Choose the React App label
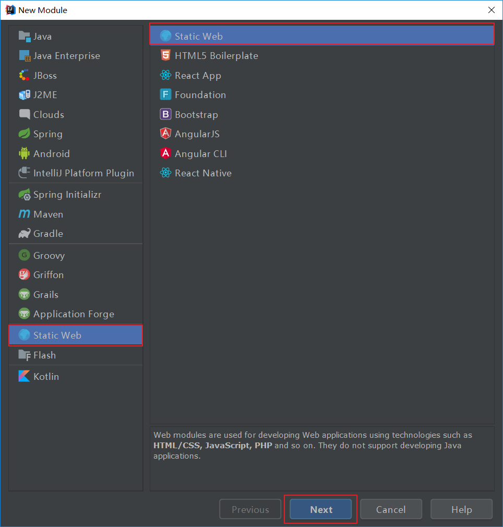 click(x=198, y=76)
